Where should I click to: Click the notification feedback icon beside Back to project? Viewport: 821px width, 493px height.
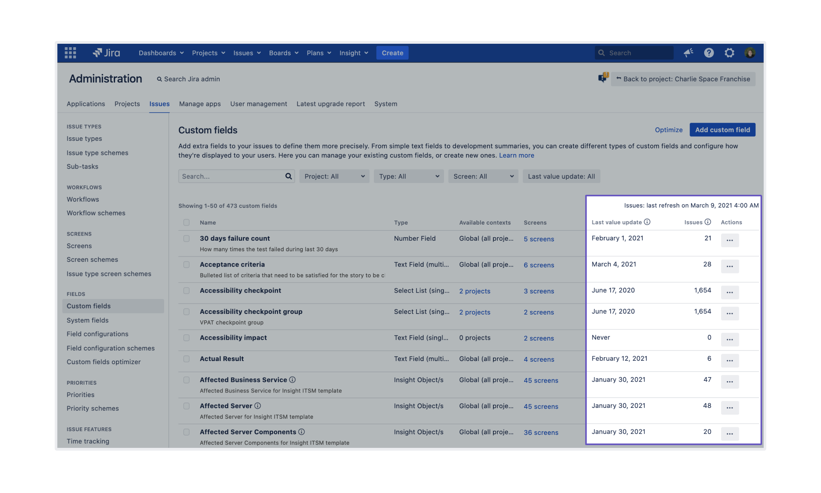coord(603,78)
